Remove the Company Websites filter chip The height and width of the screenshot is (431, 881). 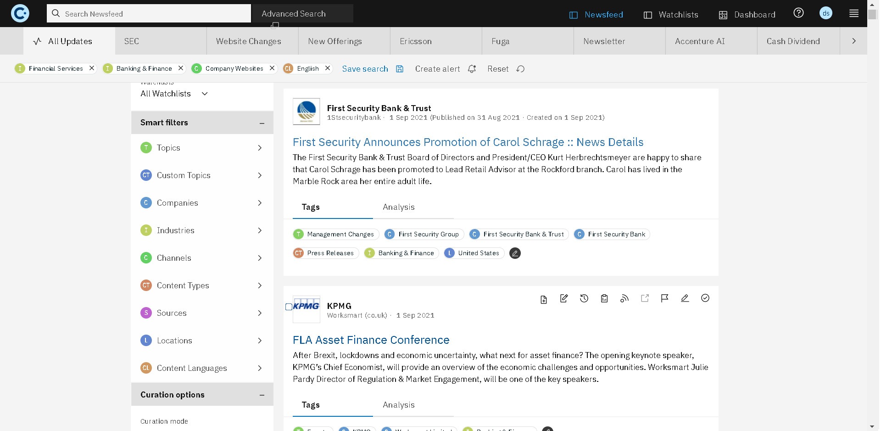pos(272,68)
